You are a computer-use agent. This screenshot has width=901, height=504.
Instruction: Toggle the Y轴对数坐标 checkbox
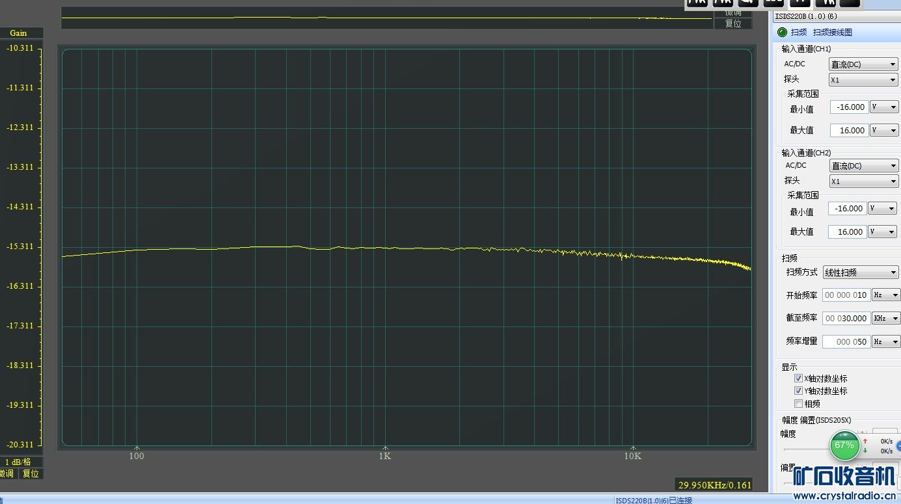click(798, 391)
